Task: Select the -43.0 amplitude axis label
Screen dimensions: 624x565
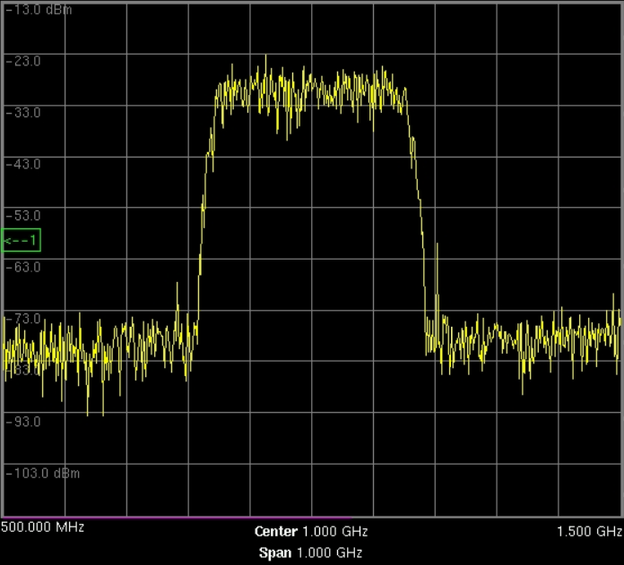Action: 22,165
